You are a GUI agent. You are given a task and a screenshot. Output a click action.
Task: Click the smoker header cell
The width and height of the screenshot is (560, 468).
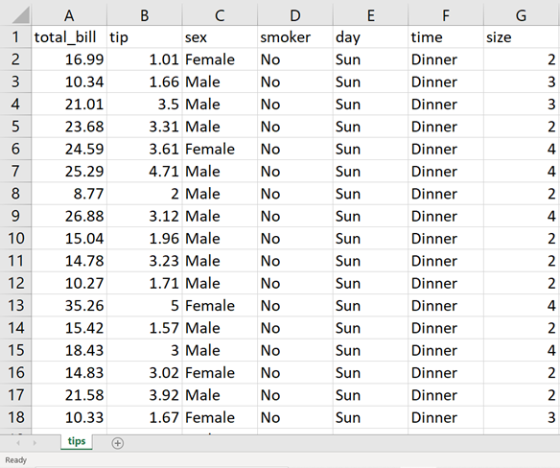295,37
